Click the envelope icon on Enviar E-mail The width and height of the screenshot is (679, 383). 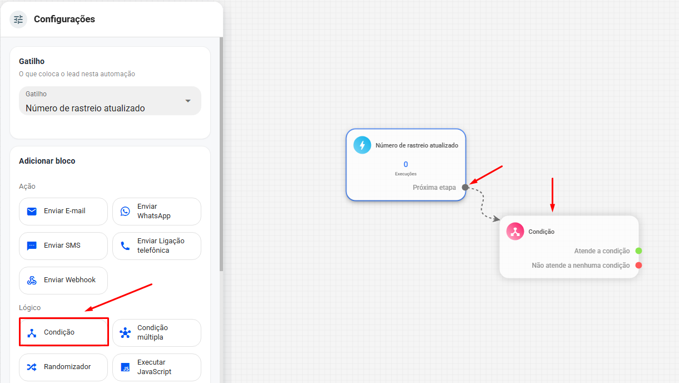(x=32, y=212)
